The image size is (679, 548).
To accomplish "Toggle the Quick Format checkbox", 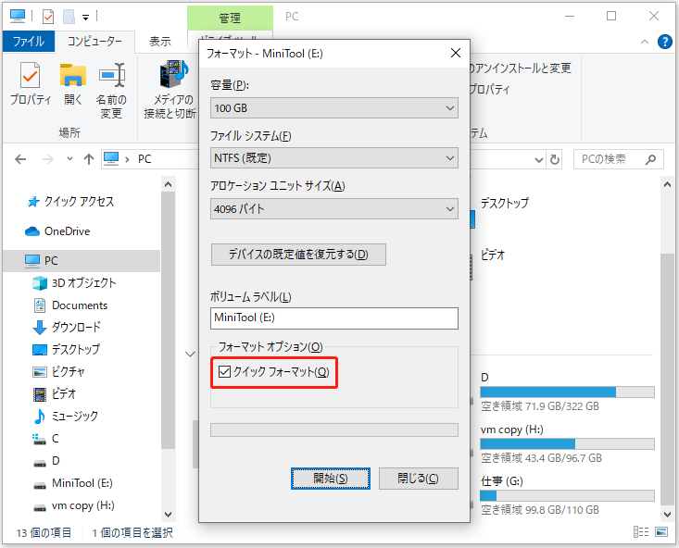I will 224,371.
